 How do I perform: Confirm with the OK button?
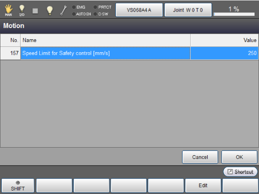coord(239,157)
